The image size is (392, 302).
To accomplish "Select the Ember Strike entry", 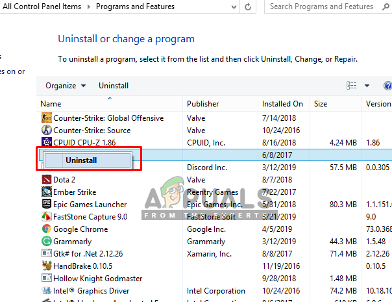I will click(x=75, y=192).
